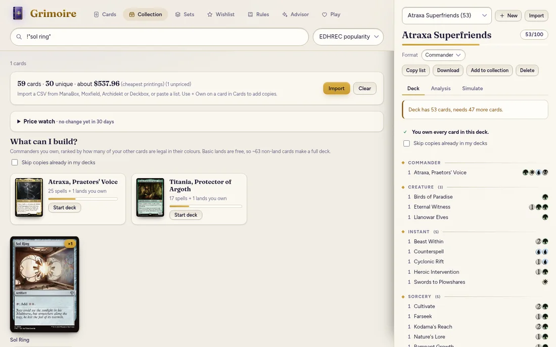Switch to the Analysis tab

pos(441,88)
